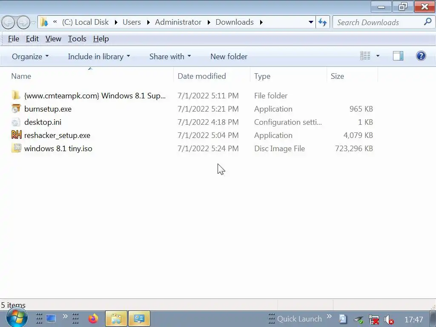Open the muted volume tray icon
This screenshot has height=327, width=436.
(389, 319)
